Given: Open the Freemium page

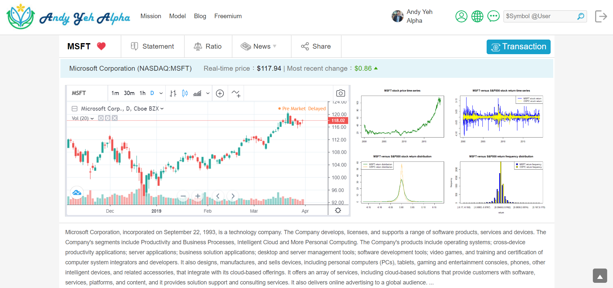Looking at the screenshot, I should point(228,16).
